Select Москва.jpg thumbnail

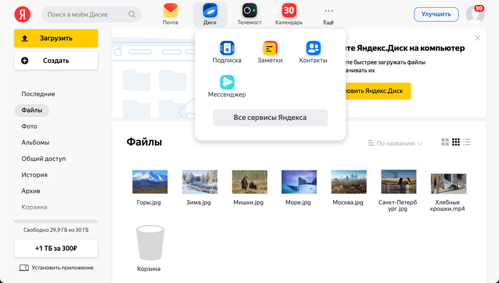pos(349,182)
